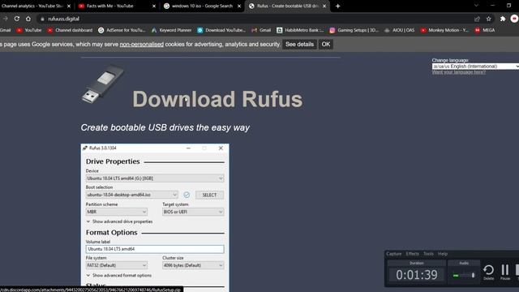Open the MEGA bookmark

point(485,30)
